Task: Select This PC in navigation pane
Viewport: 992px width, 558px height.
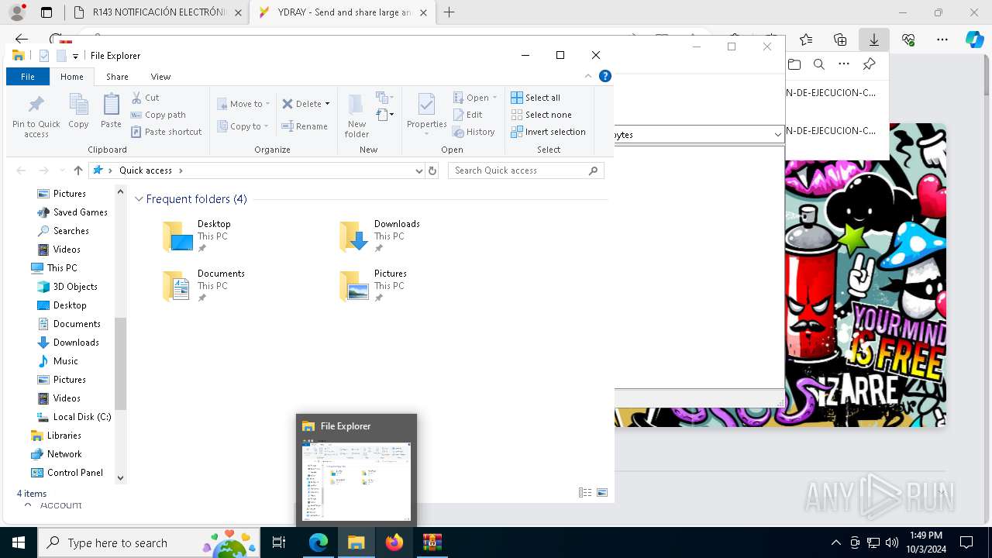Action: pos(54,268)
